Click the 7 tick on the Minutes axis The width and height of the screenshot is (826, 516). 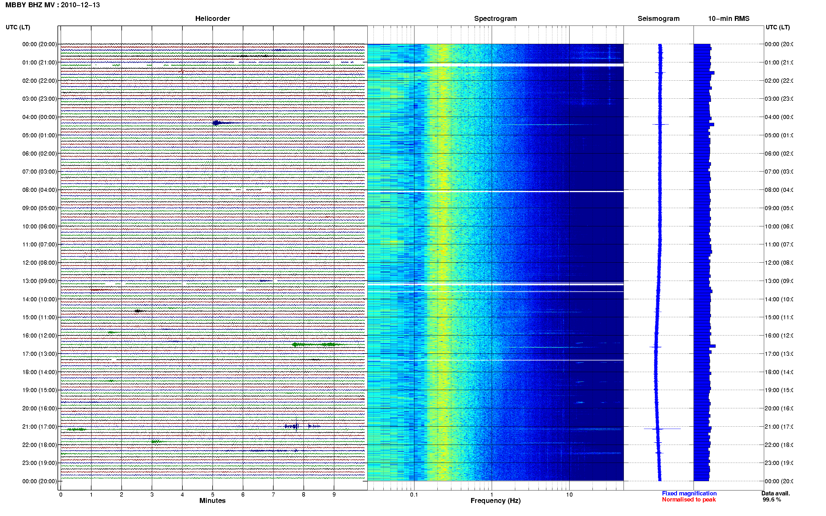(273, 495)
